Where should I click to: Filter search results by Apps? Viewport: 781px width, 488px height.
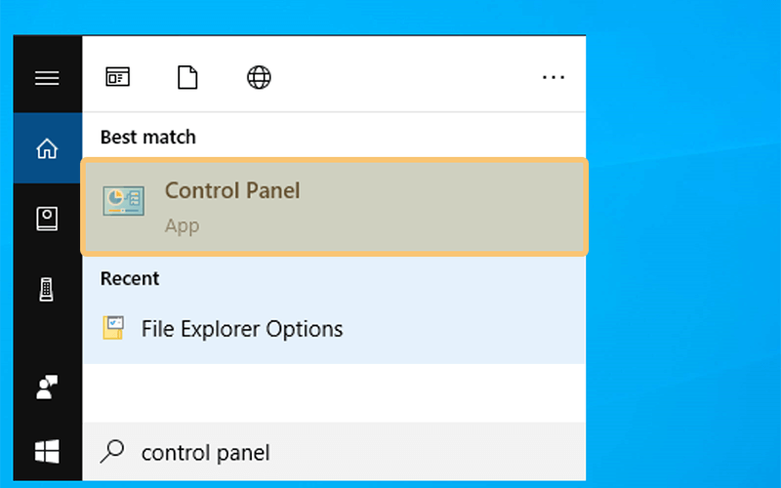[x=117, y=77]
